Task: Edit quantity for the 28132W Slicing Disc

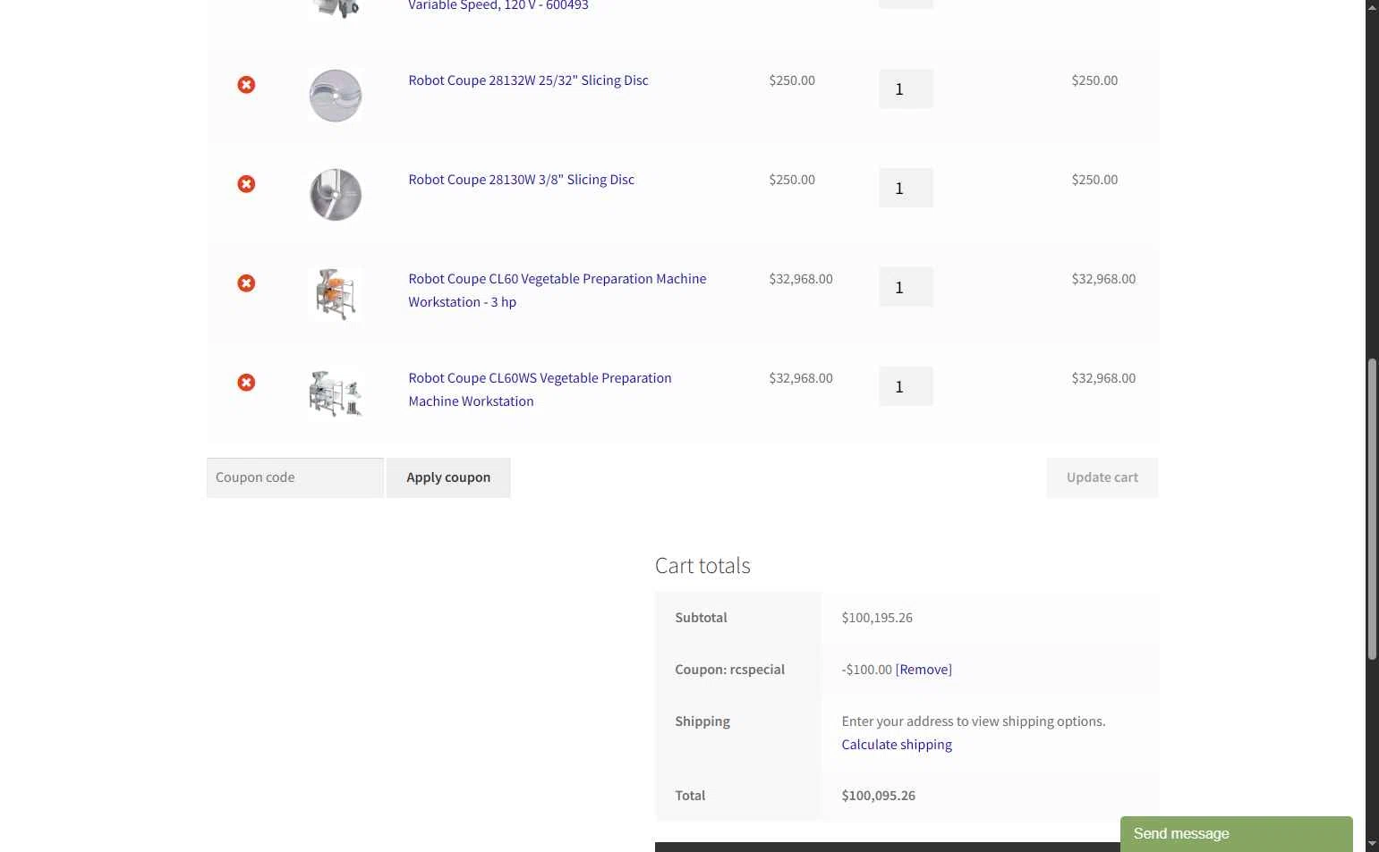Action: pyautogui.click(x=906, y=89)
